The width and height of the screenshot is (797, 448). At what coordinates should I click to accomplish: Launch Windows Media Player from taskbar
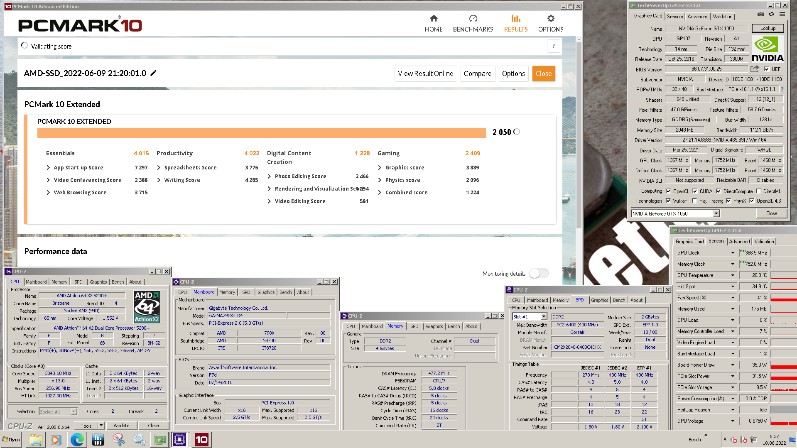click(55, 440)
